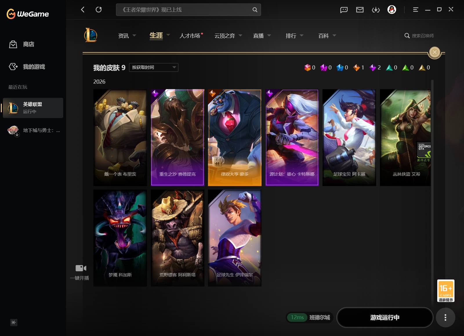The width and height of the screenshot is (464, 336).
Task: Click the League of Legends logo icon
Action: click(90, 35)
